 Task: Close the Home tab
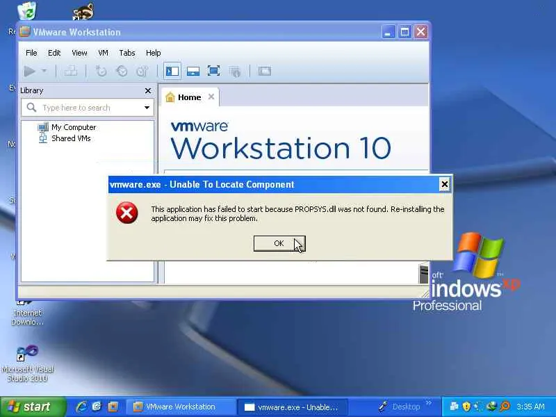[x=211, y=97]
